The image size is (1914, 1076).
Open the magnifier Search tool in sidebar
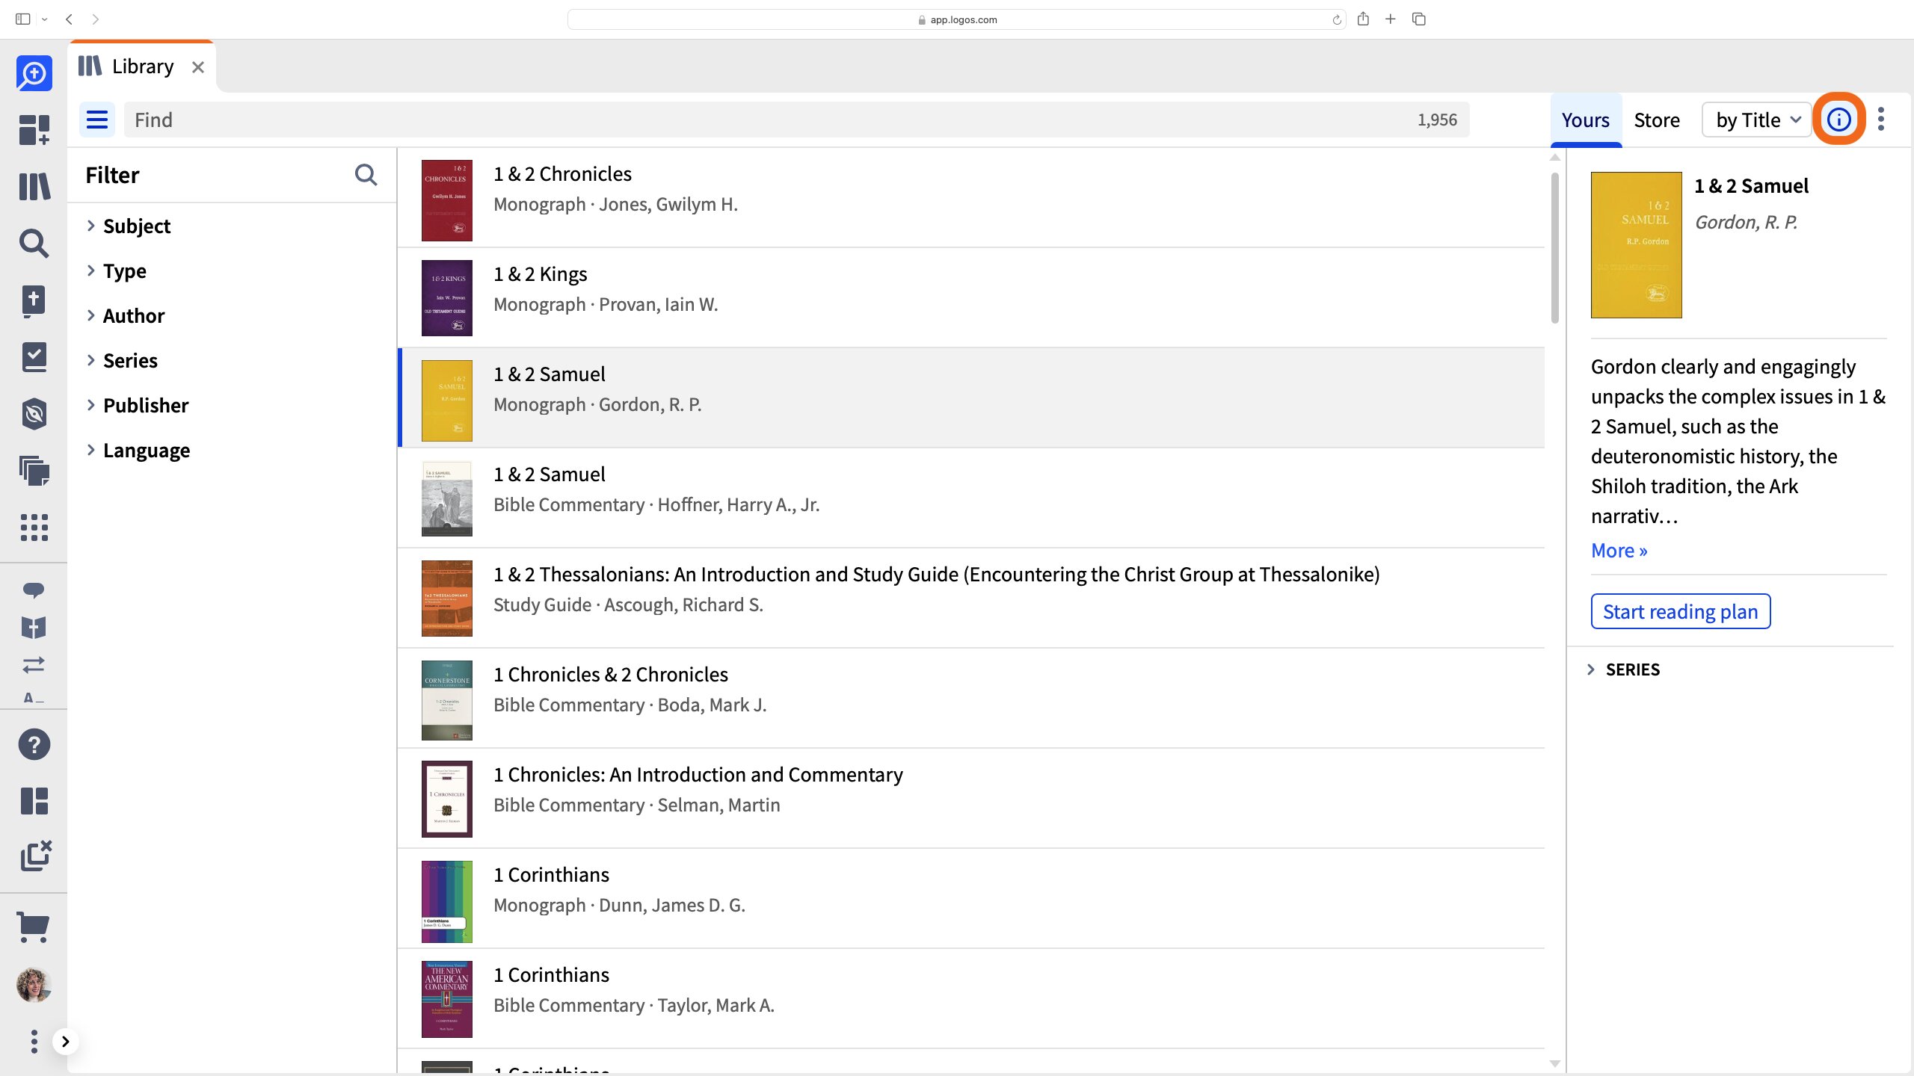34,243
